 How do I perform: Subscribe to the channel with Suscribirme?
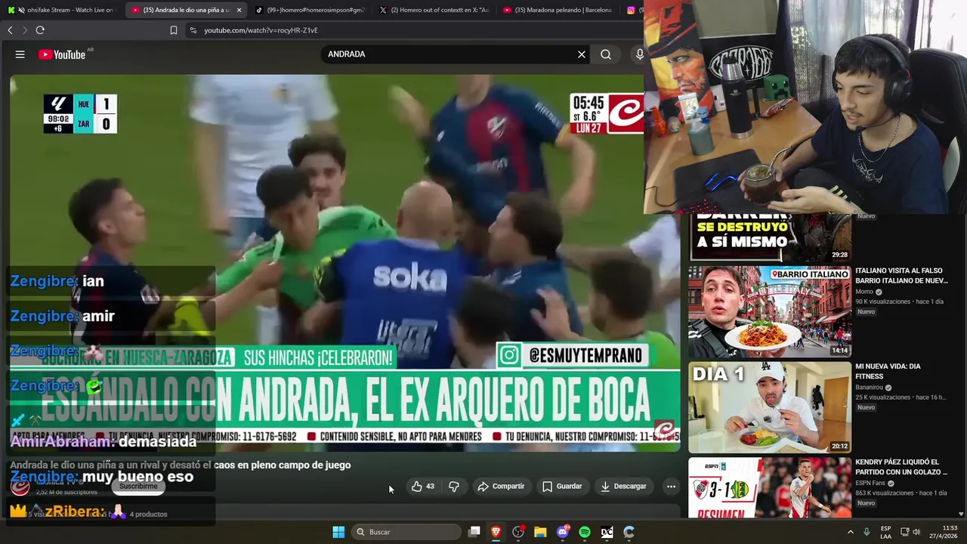[x=138, y=487]
